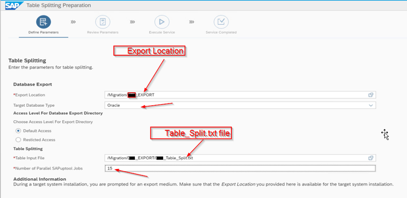The height and width of the screenshot is (198, 407).
Task: Open value help for Table Input File
Action: 370,158
